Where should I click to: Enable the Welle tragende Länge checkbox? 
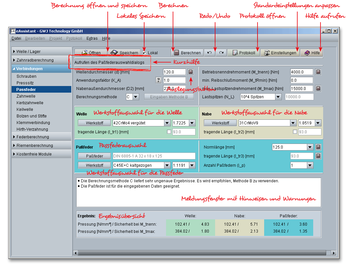point(169,132)
